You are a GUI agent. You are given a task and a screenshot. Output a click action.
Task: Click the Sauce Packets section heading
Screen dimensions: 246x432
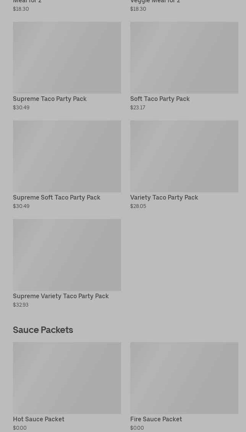coord(43,330)
